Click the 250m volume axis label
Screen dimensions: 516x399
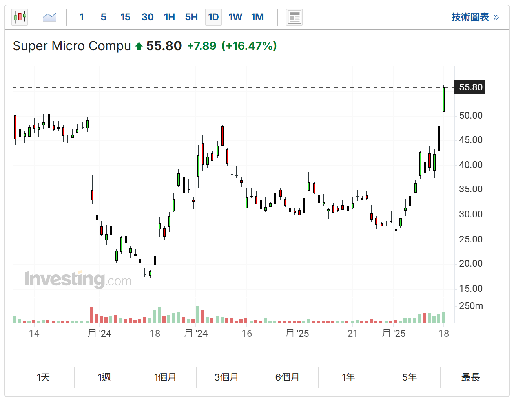coord(471,306)
